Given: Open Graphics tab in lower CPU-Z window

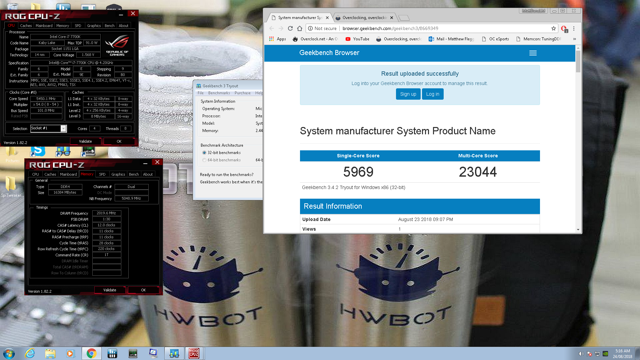Looking at the screenshot, I should click(118, 174).
